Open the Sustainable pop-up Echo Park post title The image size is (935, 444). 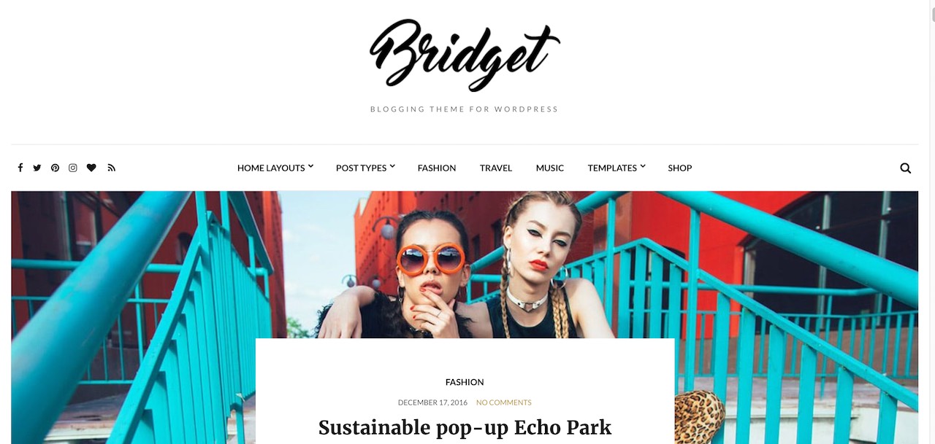465,427
